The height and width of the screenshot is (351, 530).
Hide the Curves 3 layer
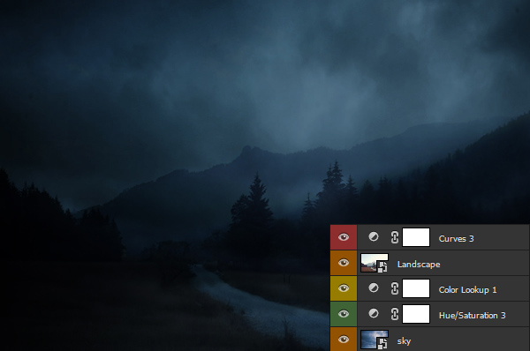(x=344, y=237)
